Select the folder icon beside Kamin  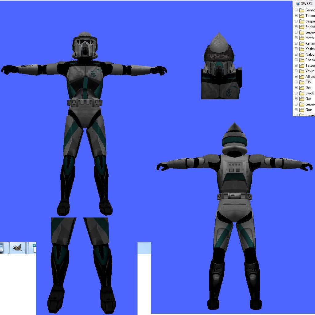302,43
